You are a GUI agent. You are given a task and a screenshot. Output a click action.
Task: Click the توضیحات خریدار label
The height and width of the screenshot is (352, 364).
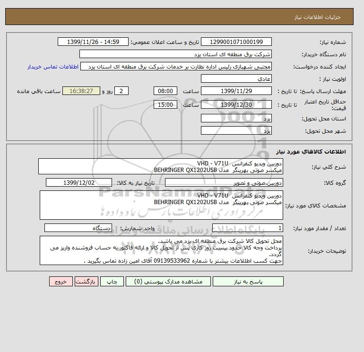(x=327, y=251)
